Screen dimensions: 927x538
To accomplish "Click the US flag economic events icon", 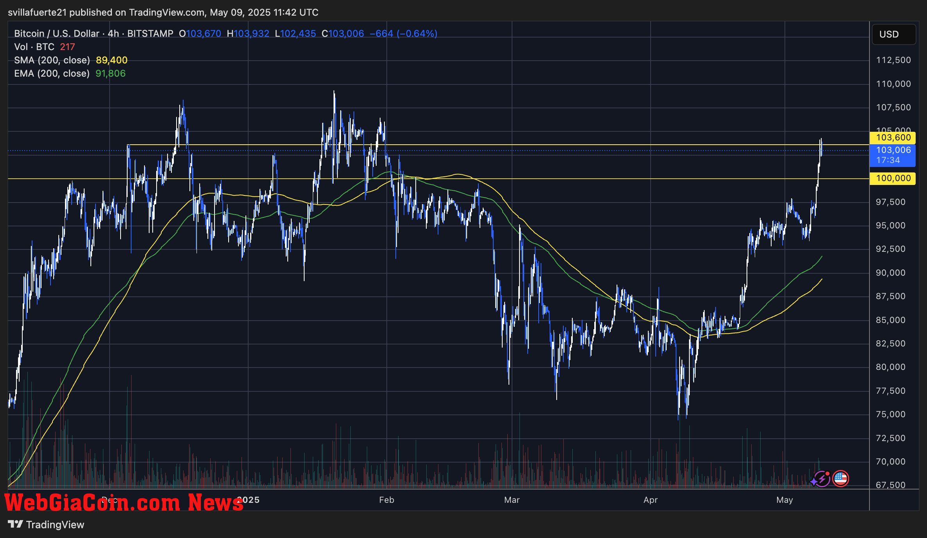I will (x=840, y=479).
